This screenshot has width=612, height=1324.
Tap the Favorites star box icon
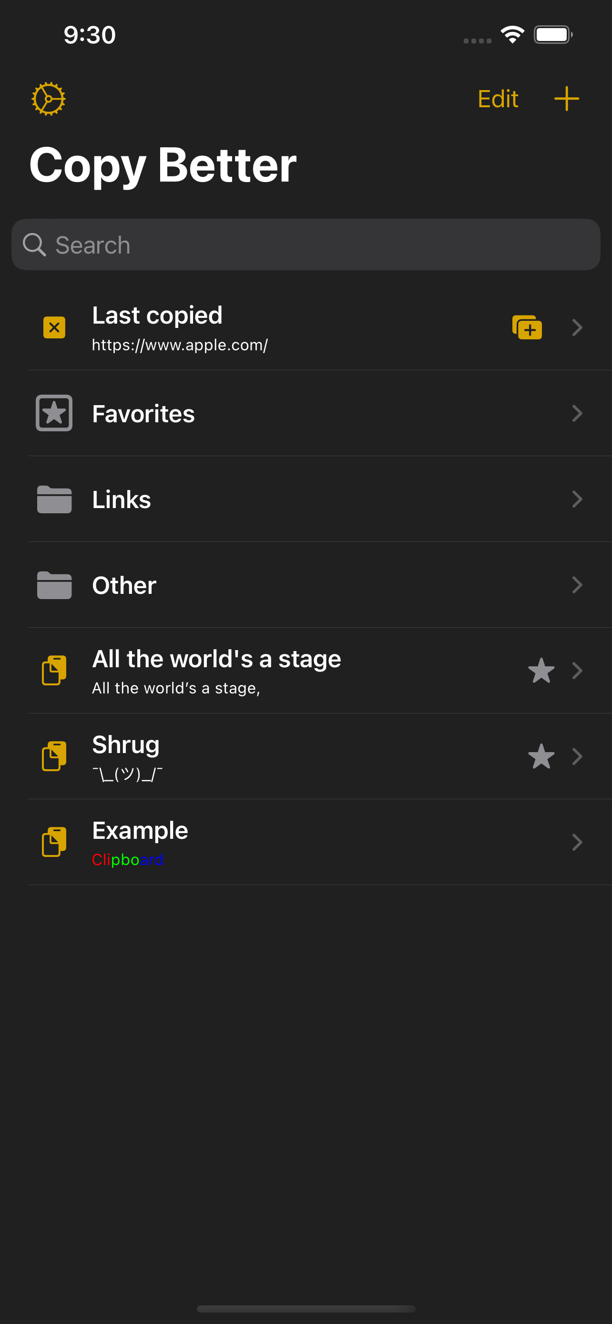(x=54, y=413)
